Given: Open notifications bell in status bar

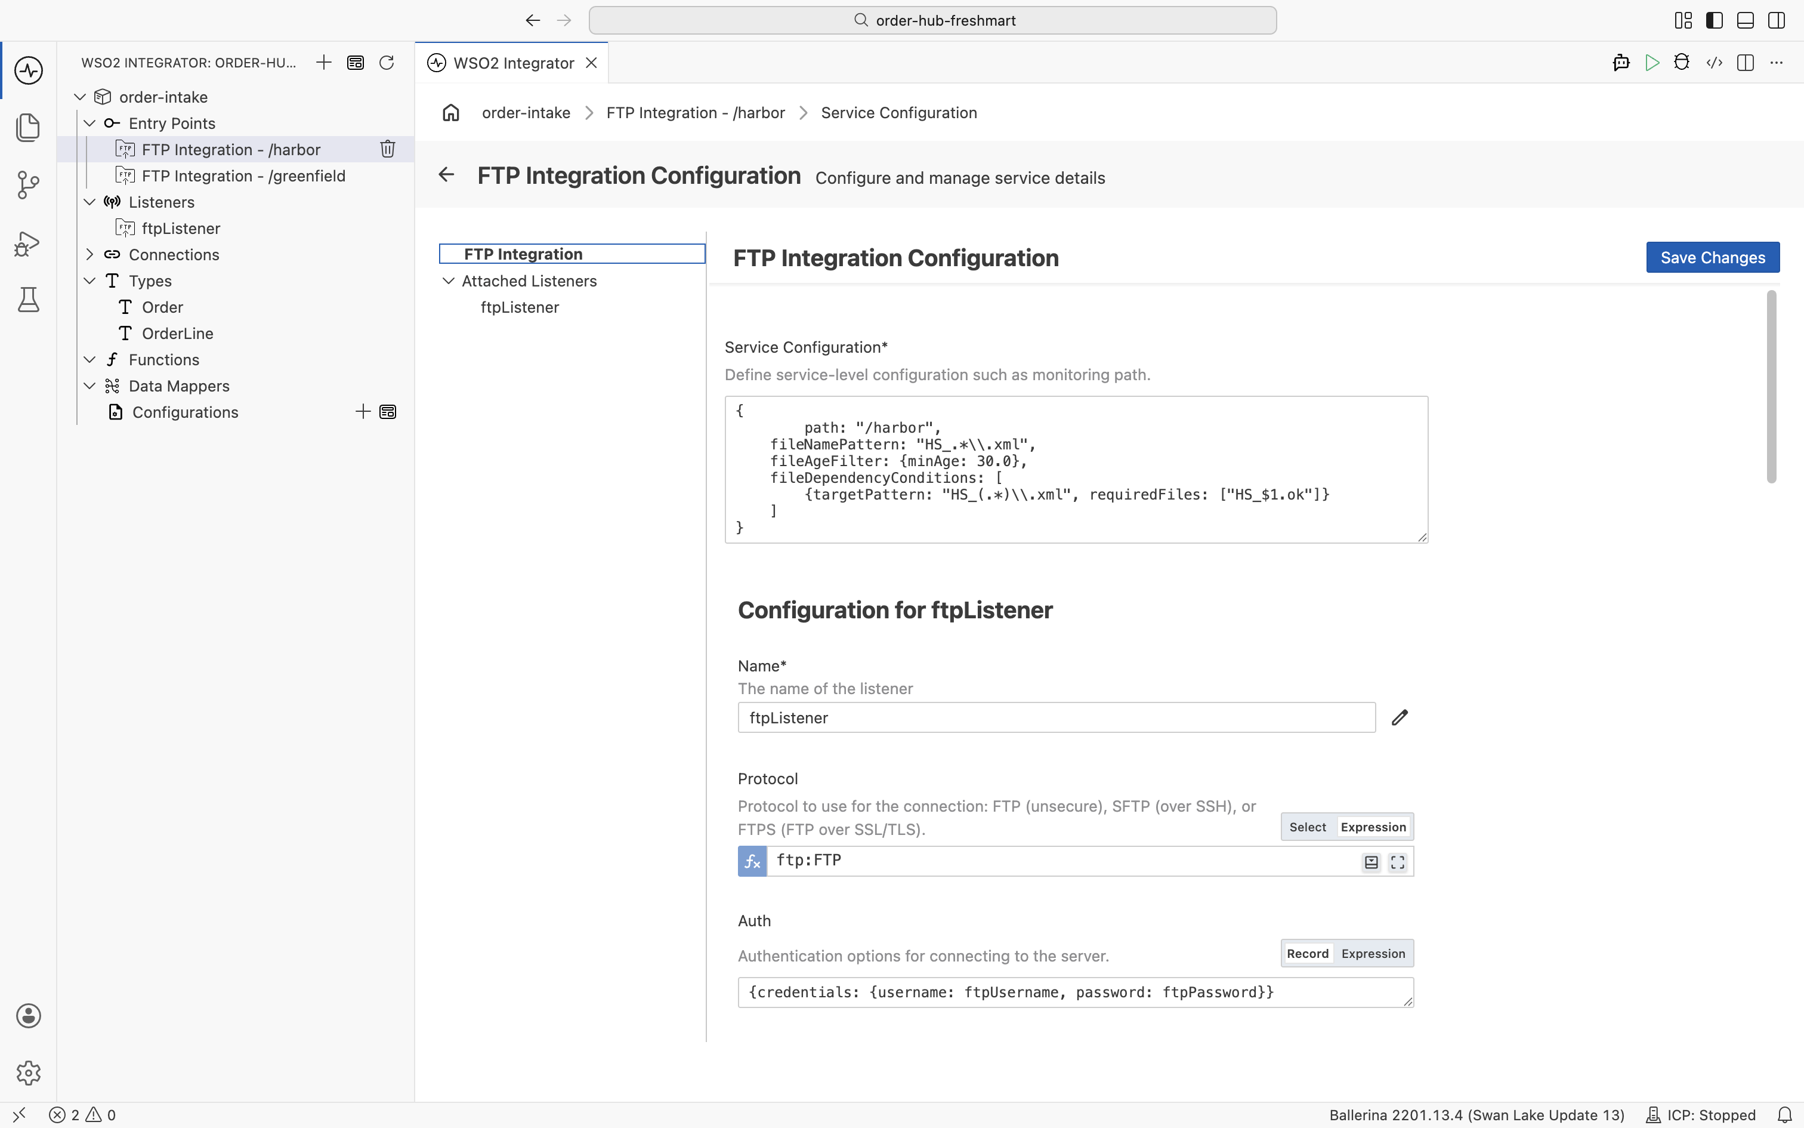Looking at the screenshot, I should click(1785, 1115).
